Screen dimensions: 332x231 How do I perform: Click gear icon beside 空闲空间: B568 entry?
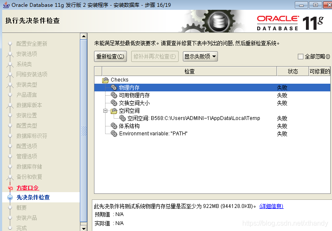(122, 118)
